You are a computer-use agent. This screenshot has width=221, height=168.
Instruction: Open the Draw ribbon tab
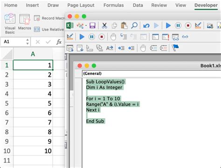pyautogui.click(x=53, y=5)
